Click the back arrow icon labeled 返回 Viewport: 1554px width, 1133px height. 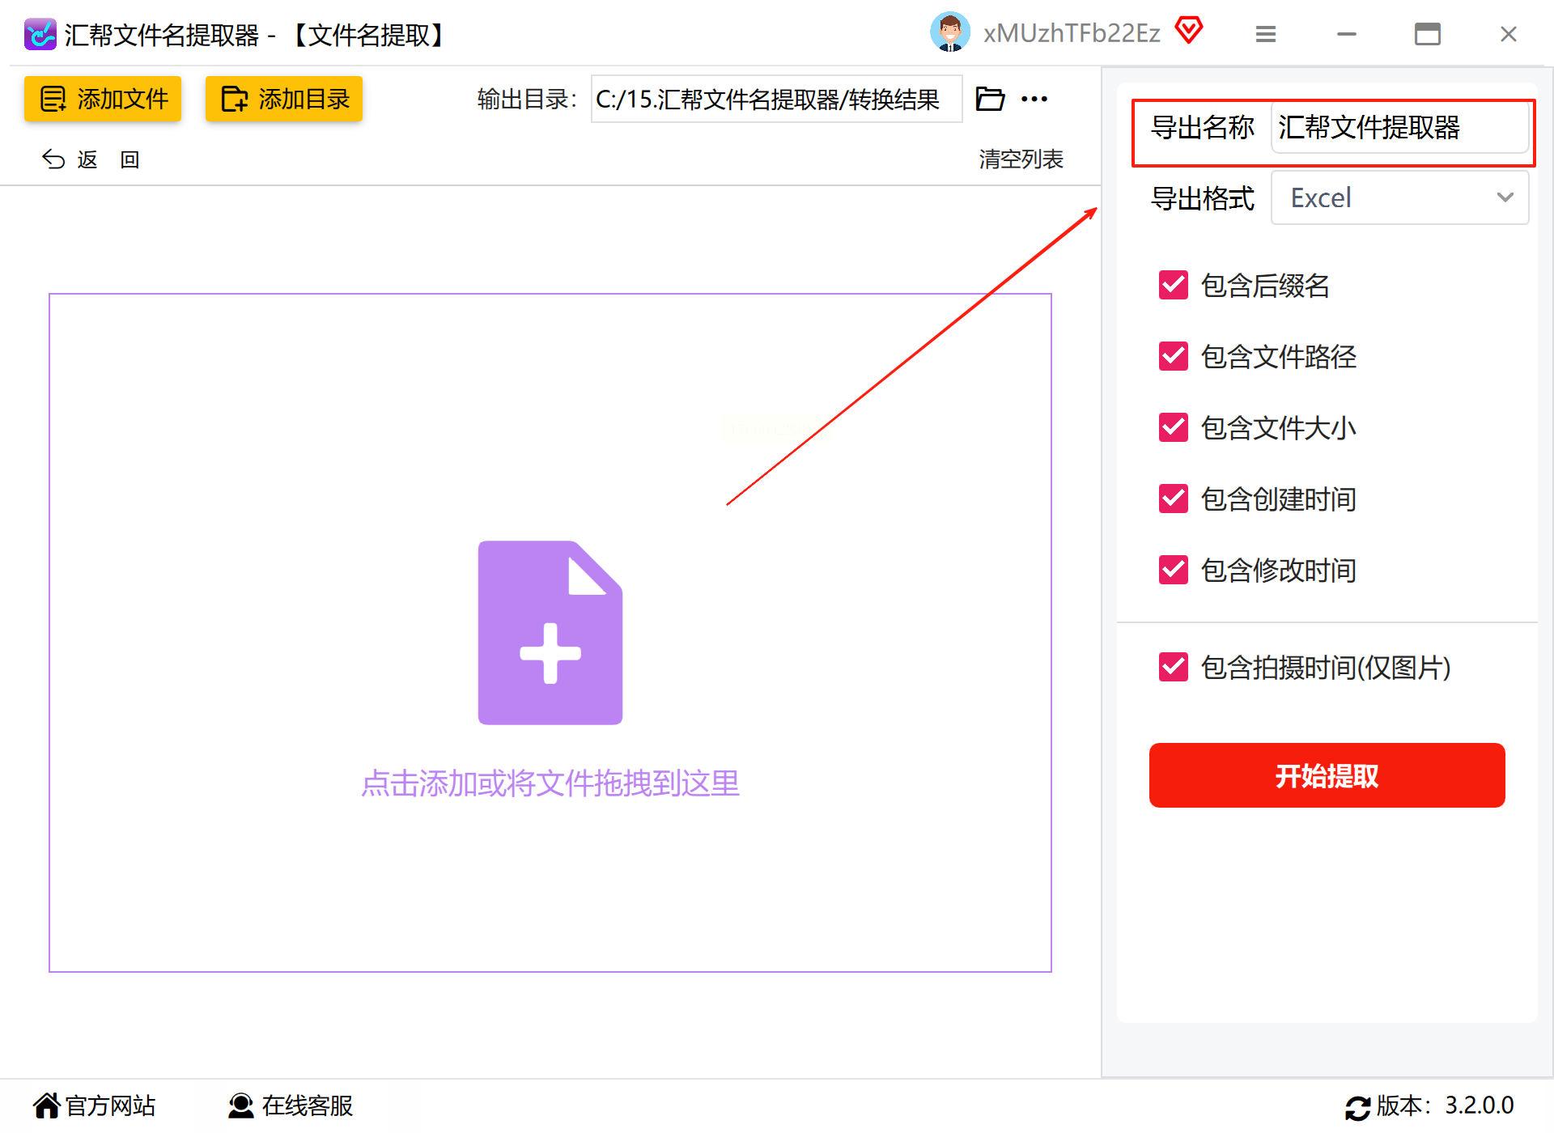coord(53,159)
